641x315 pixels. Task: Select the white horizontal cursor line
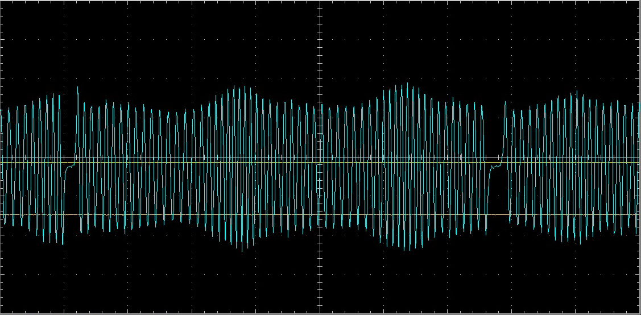tap(321, 157)
